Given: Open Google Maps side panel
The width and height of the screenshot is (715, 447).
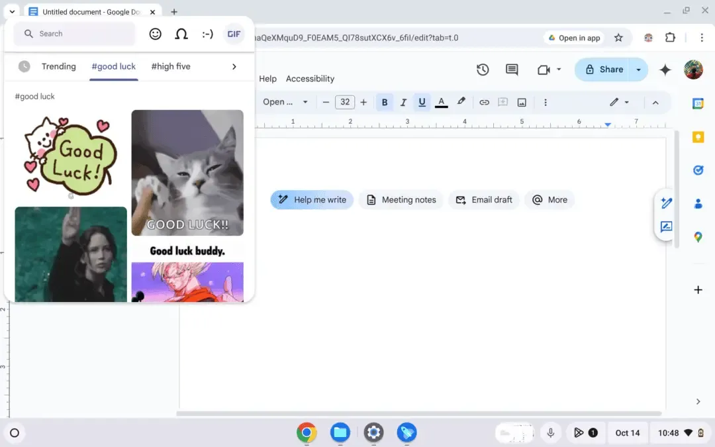Looking at the screenshot, I should click(698, 236).
